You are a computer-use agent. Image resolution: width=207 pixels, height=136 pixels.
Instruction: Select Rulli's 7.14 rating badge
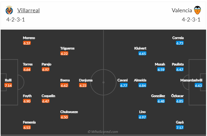8,85
